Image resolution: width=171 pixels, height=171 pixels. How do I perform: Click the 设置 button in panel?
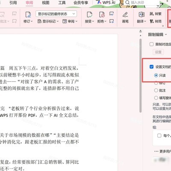click(158, 52)
